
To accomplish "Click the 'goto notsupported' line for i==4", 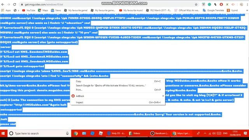I will pyautogui.click(x=22, y=66).
